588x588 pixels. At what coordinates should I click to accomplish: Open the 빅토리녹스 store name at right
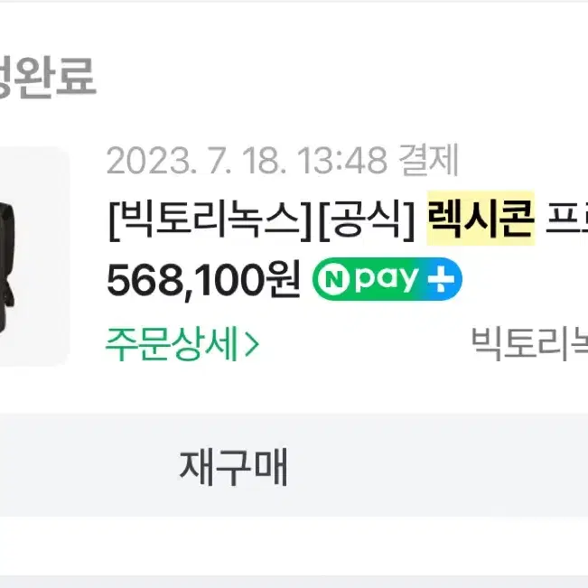[529, 343]
